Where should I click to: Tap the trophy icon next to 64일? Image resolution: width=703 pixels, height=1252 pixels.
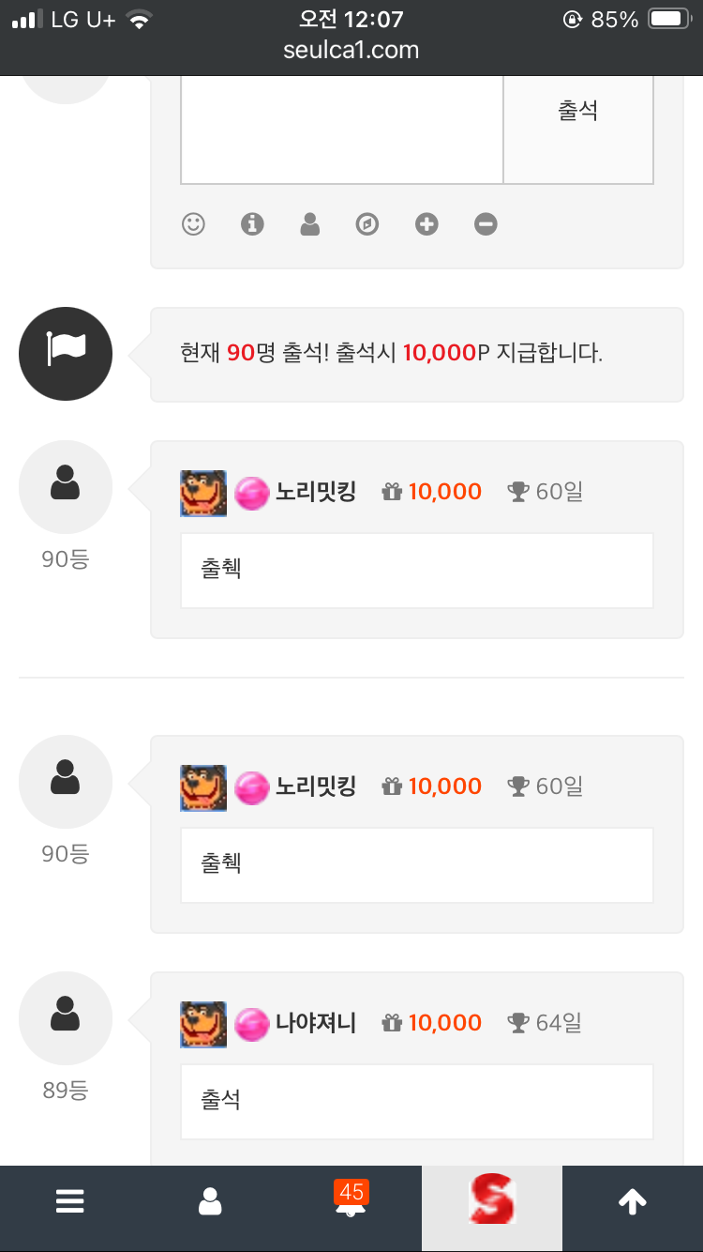[x=518, y=1023]
